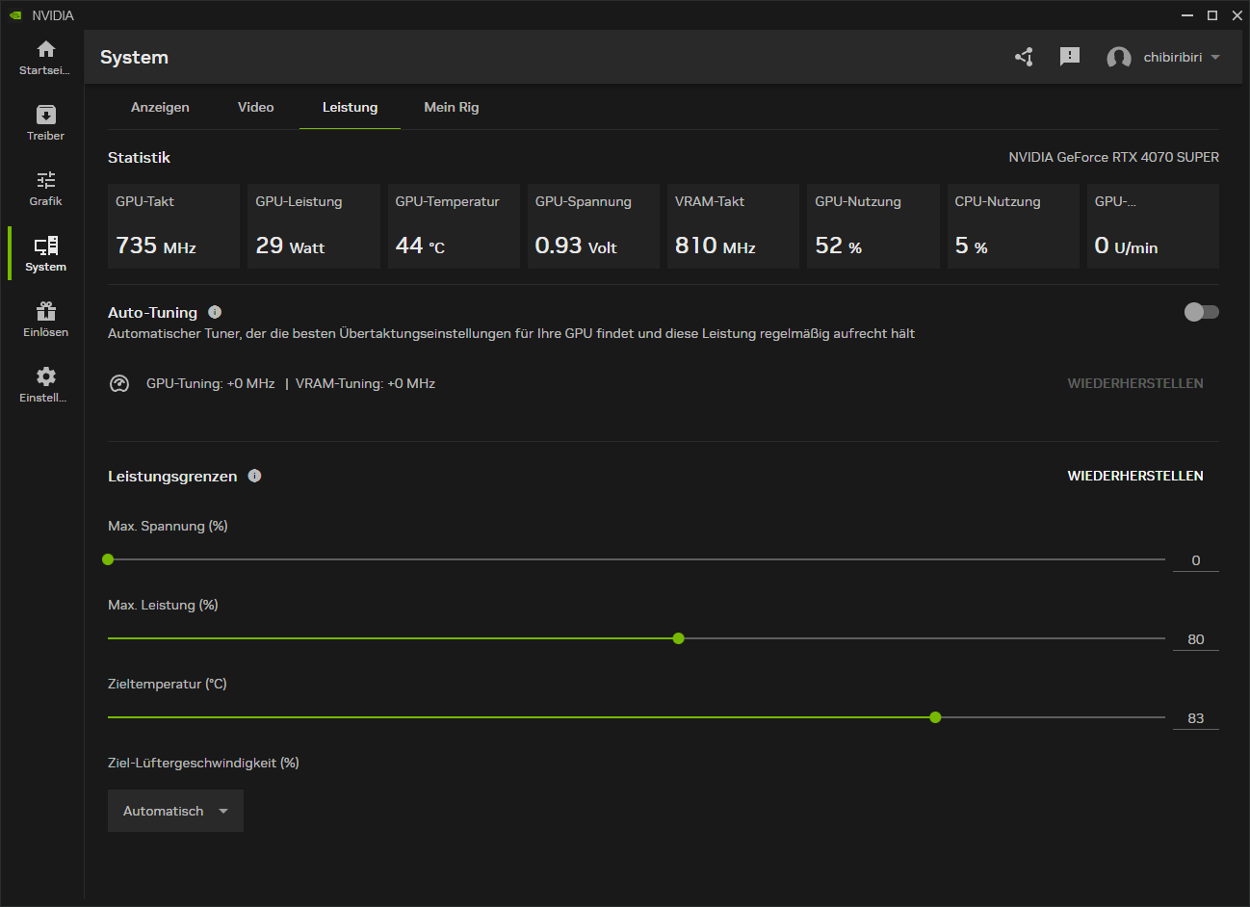Click the share icon in the header
This screenshot has height=907, width=1250.
pyautogui.click(x=1024, y=57)
